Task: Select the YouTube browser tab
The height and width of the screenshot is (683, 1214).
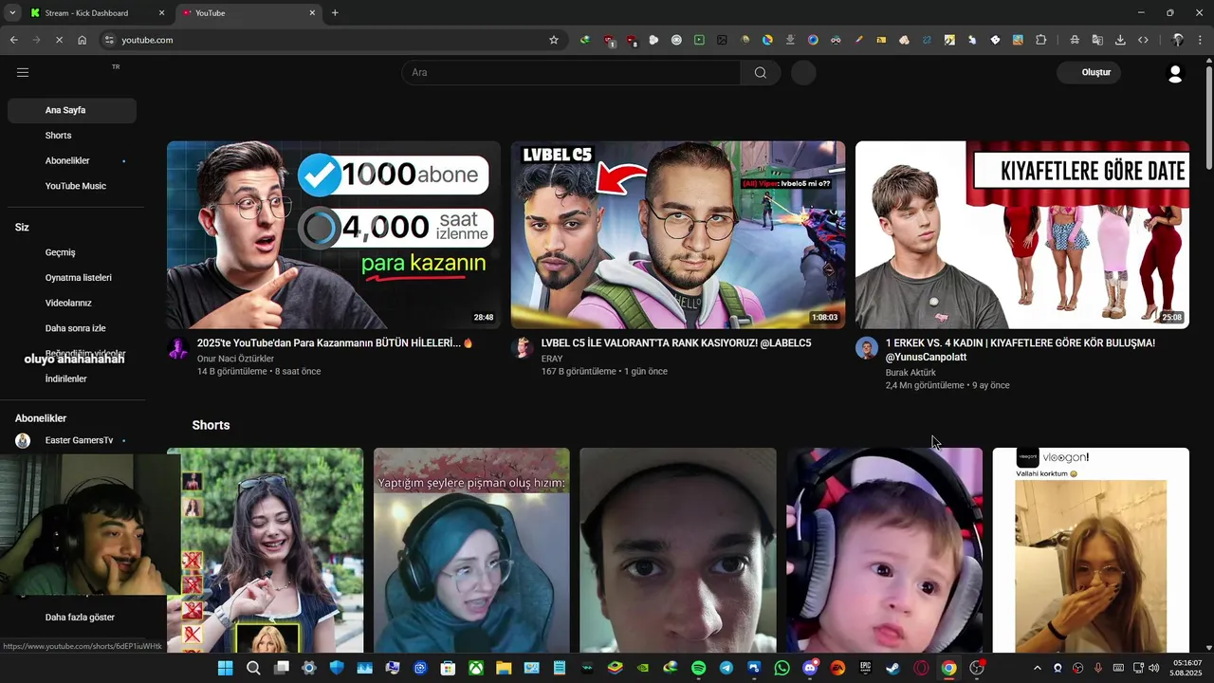Action: tap(248, 13)
